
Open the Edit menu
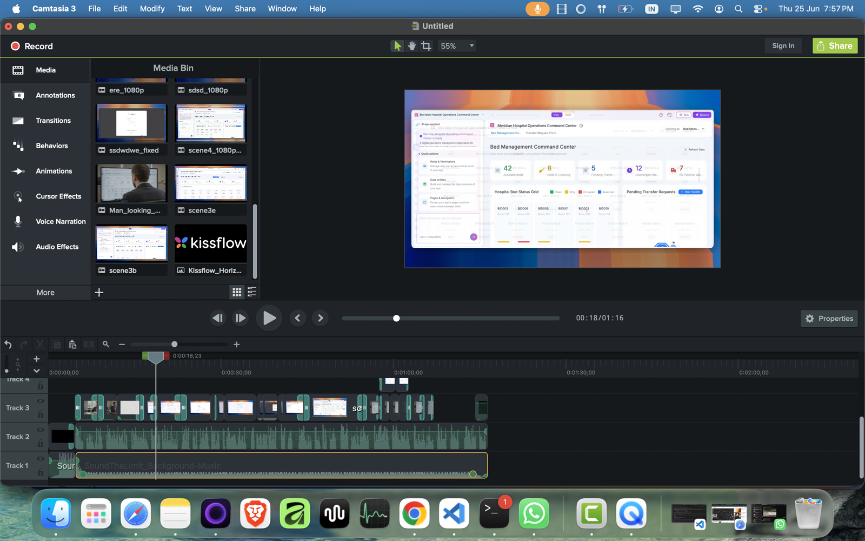(x=120, y=9)
